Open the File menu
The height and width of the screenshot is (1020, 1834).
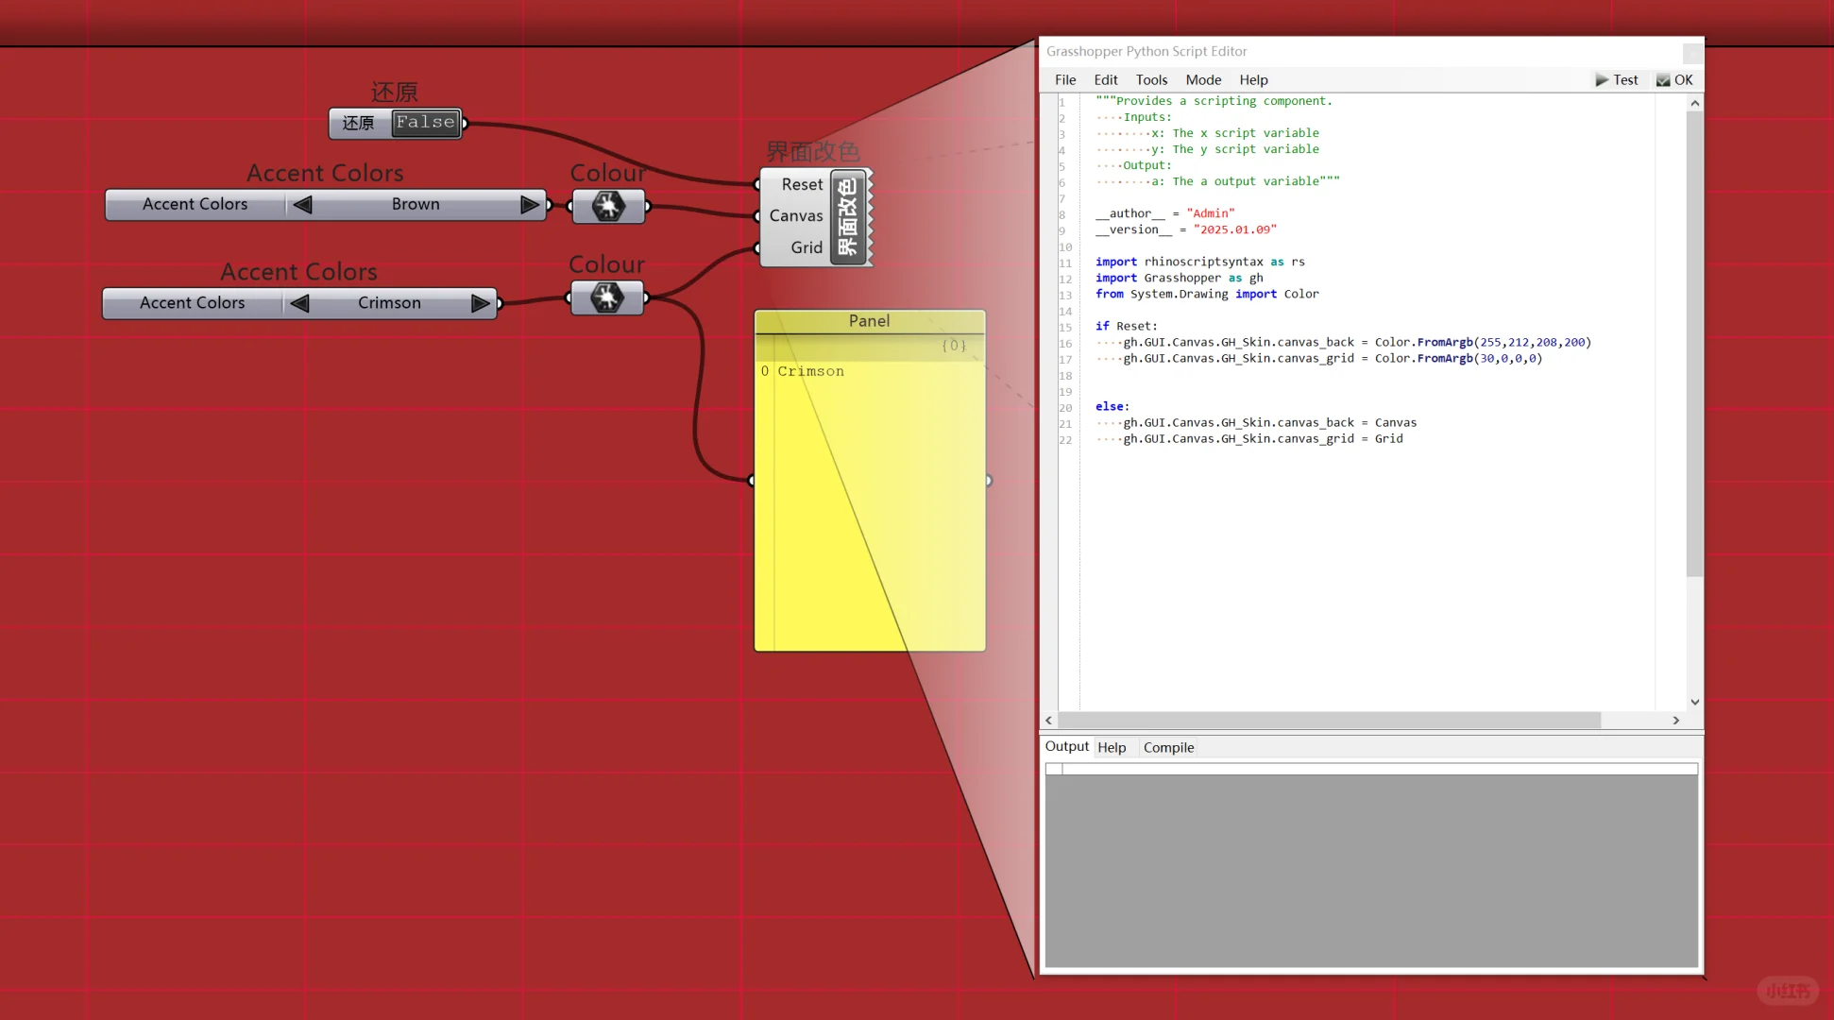click(x=1065, y=80)
